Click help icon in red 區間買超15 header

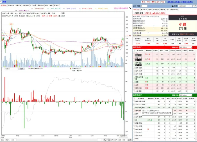171,47
